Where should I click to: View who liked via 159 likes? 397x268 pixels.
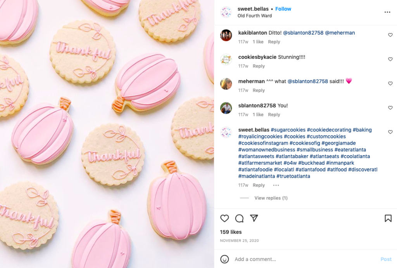[231, 232]
